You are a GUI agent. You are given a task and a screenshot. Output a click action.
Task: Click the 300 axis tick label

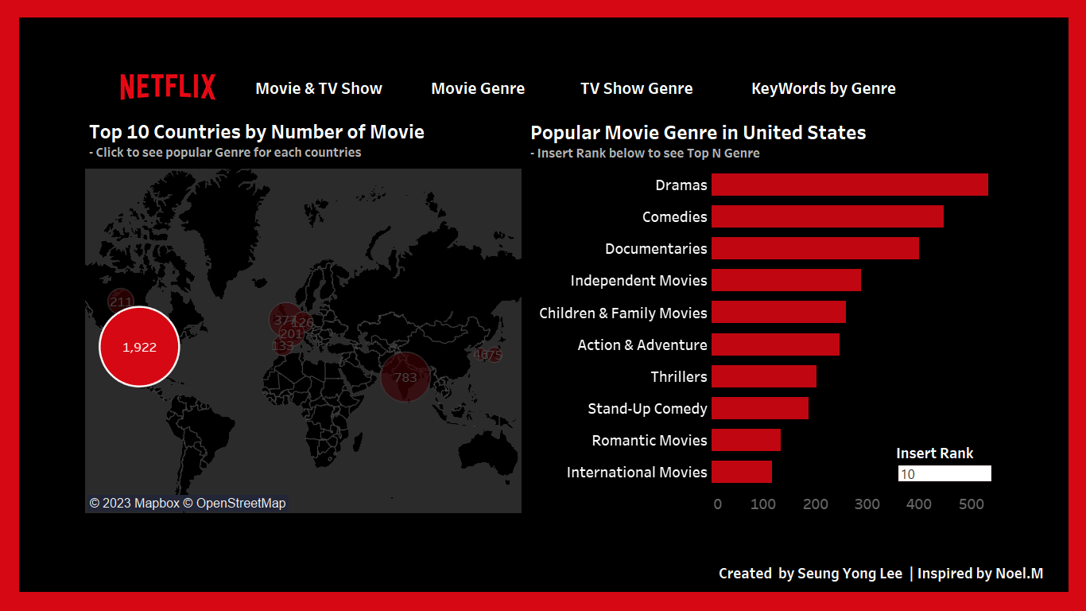click(x=867, y=504)
